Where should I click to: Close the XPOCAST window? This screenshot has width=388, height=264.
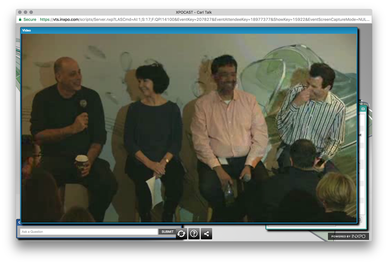click(x=20, y=12)
